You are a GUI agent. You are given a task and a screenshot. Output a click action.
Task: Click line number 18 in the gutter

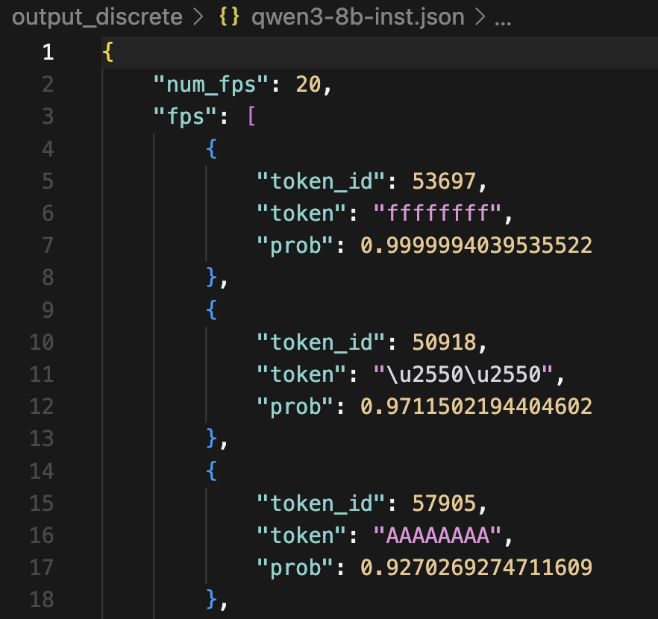(x=42, y=599)
